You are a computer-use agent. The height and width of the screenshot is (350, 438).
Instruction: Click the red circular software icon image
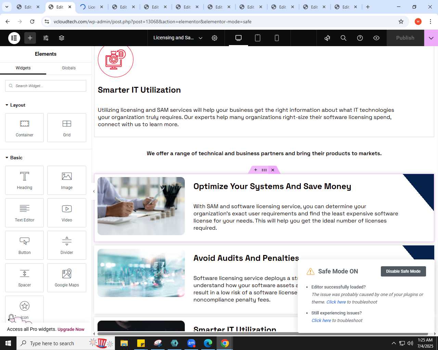(116, 60)
